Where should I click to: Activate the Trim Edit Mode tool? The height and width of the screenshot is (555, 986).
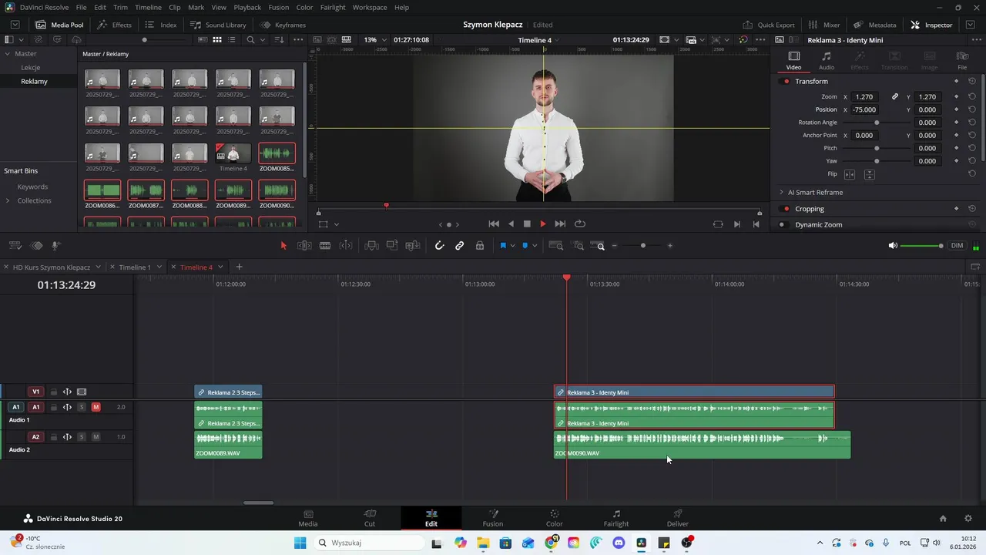304,246
